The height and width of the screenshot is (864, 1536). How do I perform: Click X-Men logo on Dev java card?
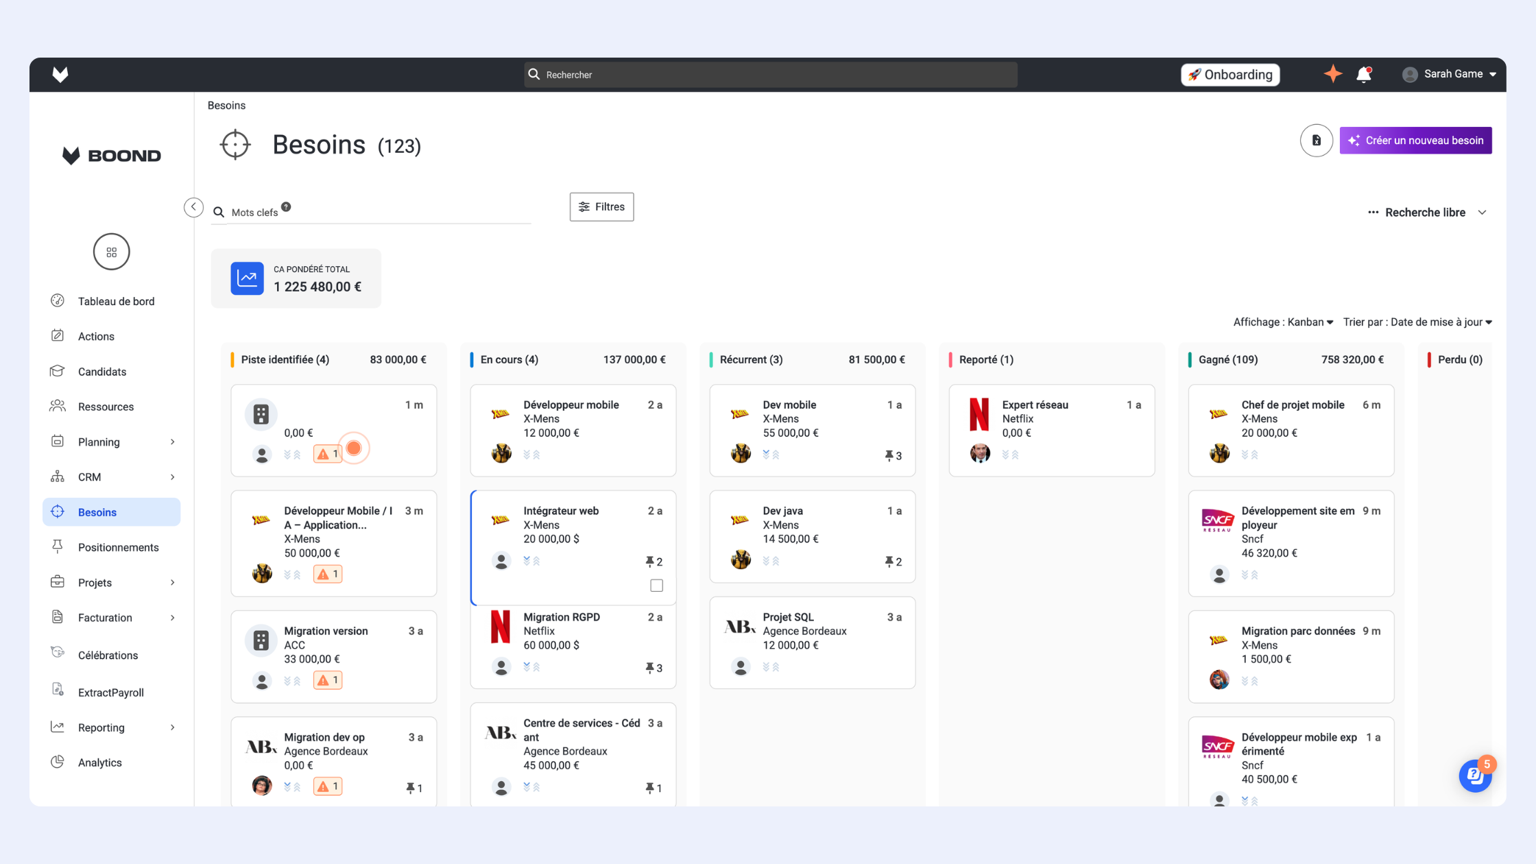point(740,520)
